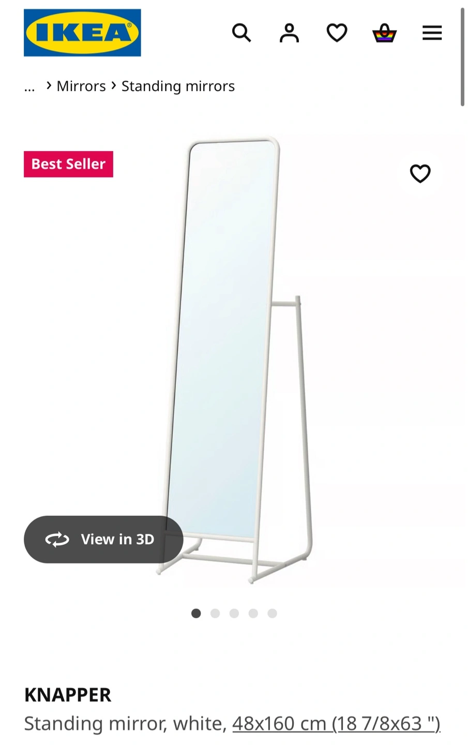Open the search magnifier icon
468x745 pixels.
click(241, 33)
